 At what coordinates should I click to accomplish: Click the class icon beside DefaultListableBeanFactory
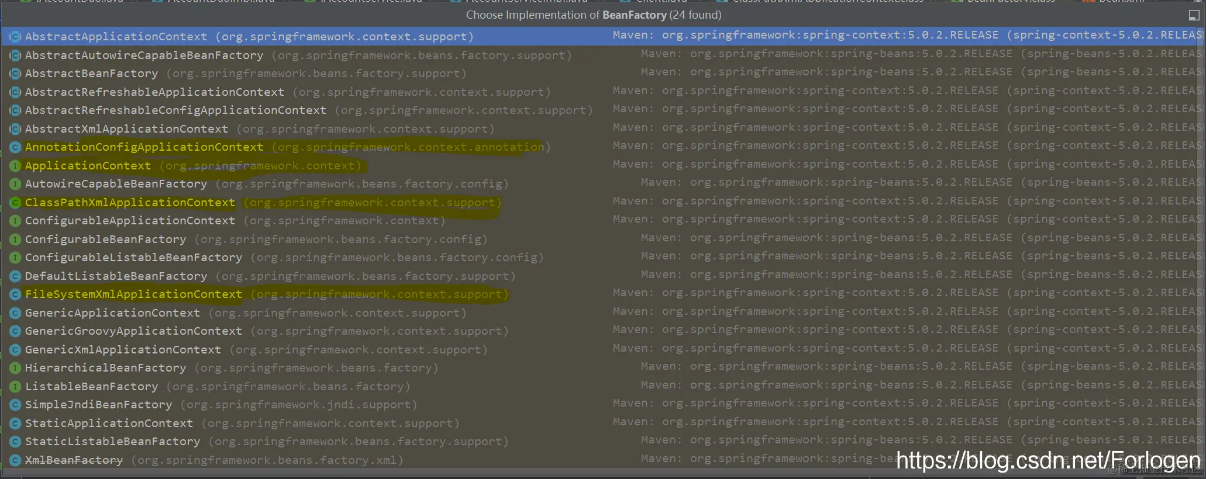click(15, 276)
